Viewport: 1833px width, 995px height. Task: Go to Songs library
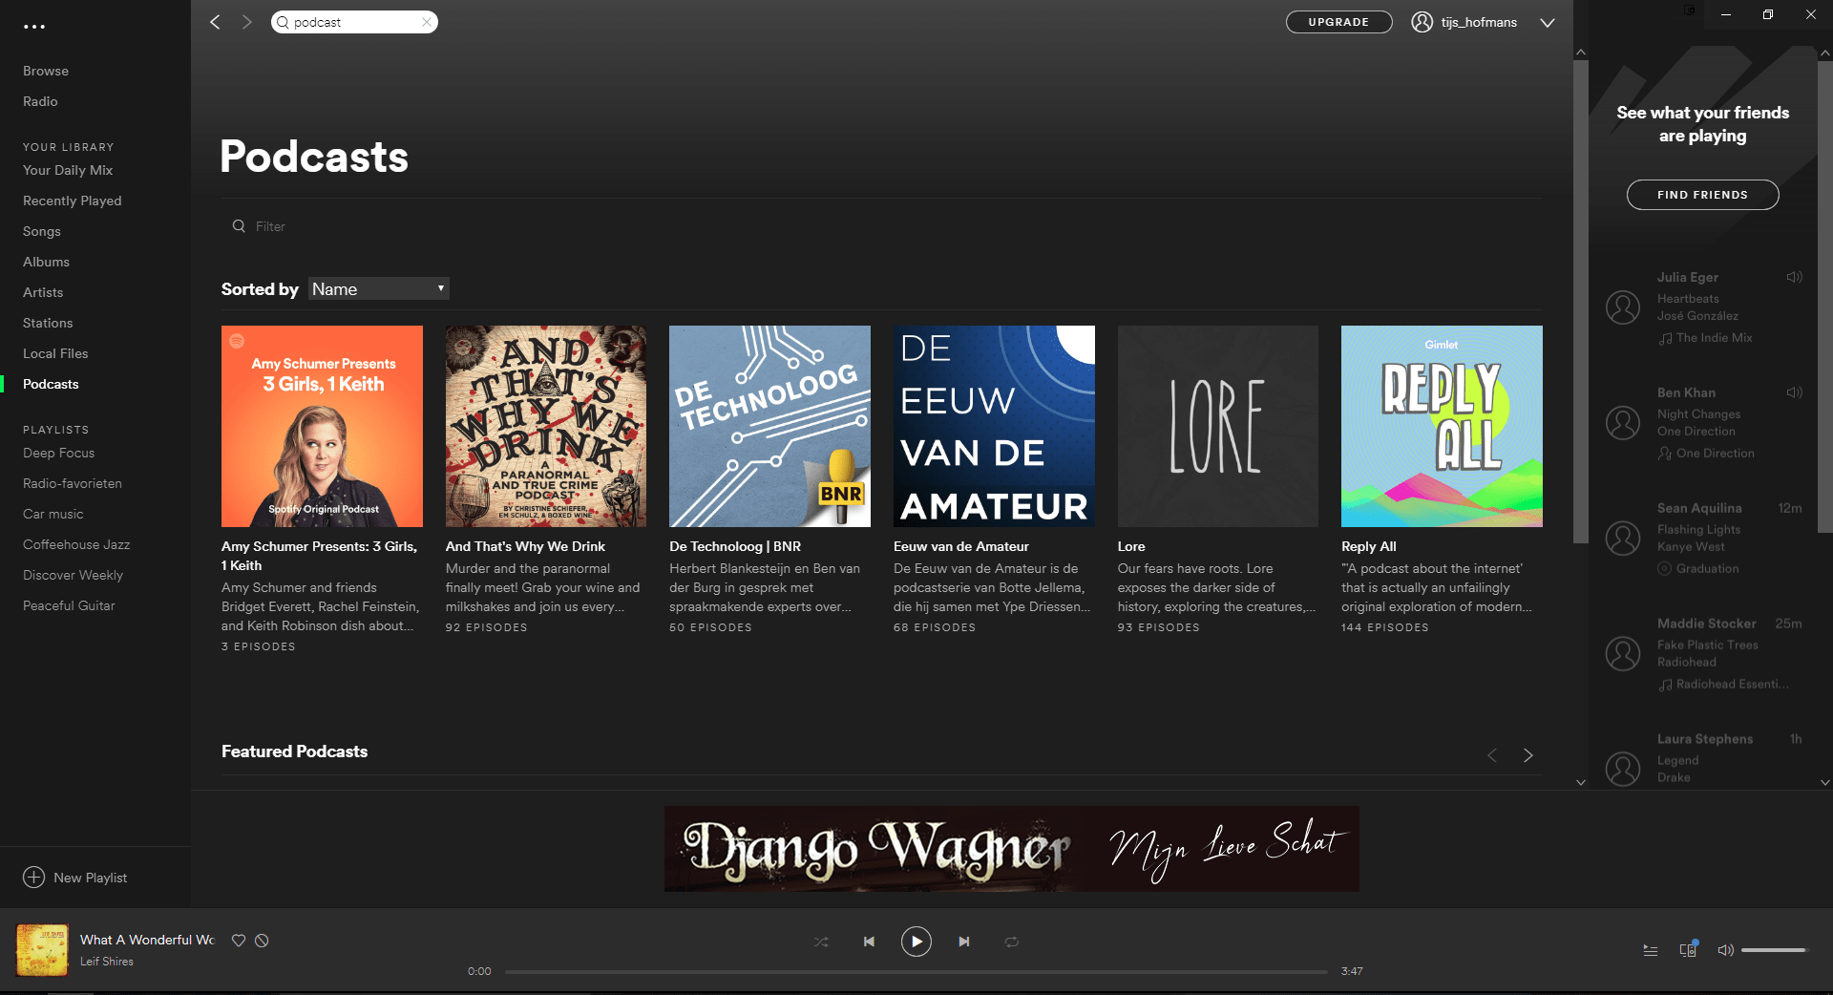(42, 231)
